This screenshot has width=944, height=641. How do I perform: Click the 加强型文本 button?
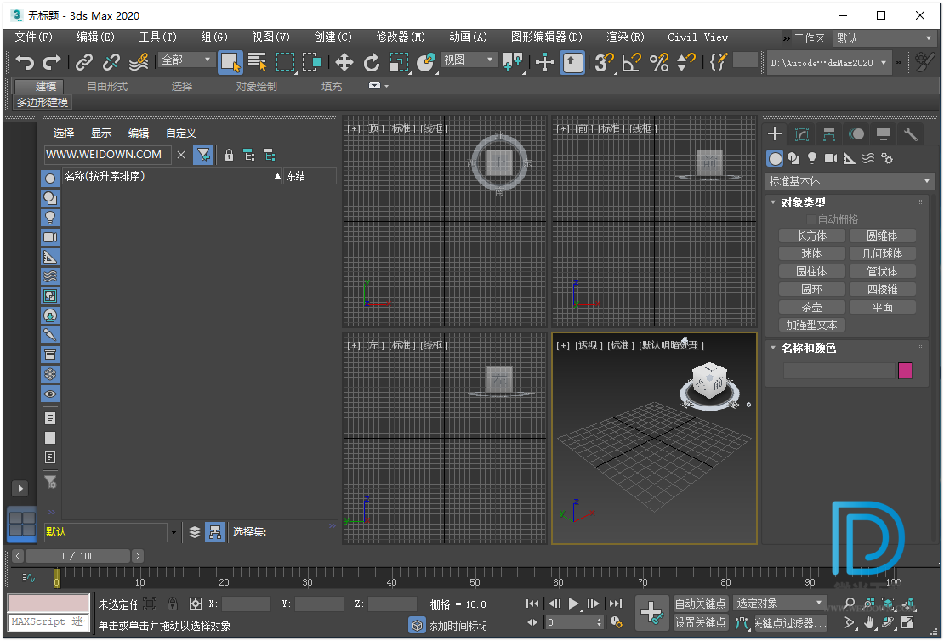coord(811,325)
